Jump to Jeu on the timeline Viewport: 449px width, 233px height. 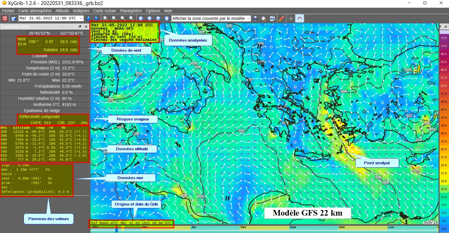pos(194,227)
